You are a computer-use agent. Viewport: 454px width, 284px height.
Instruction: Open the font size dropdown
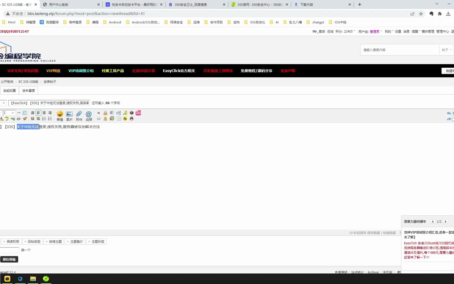(x=9, y=113)
